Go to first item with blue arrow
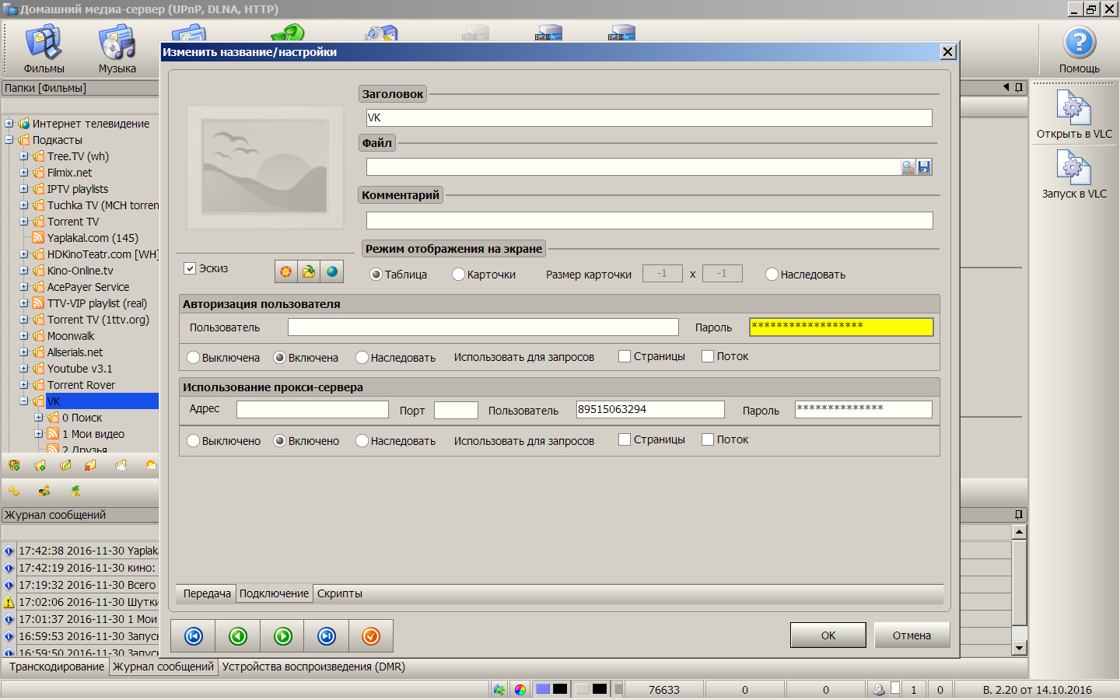1120x700 pixels. point(194,636)
